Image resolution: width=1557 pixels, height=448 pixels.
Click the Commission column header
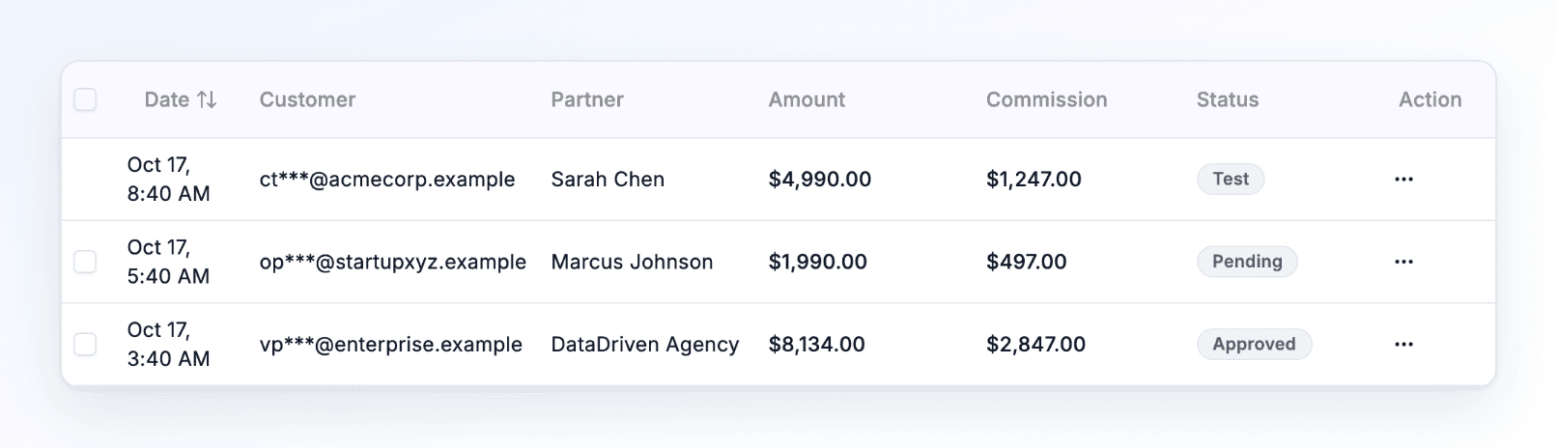1046,99
